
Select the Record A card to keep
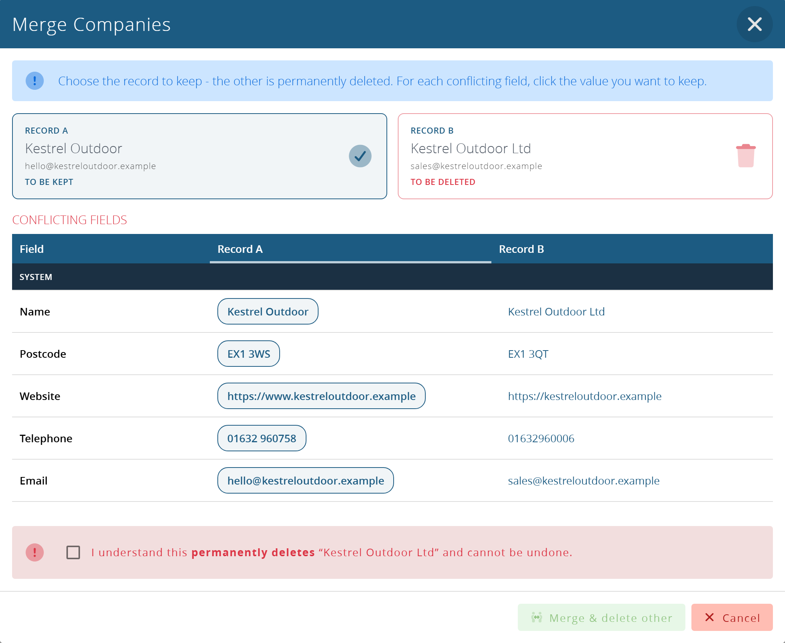[200, 156]
